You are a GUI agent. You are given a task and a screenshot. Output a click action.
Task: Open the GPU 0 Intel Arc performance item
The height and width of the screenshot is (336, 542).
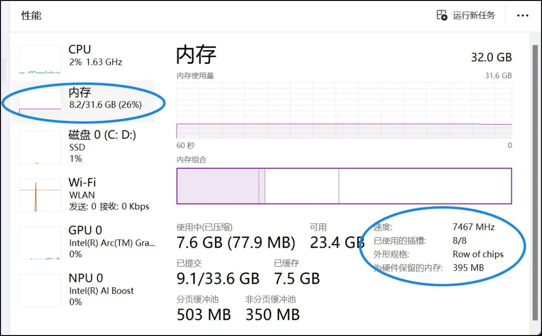[84, 242]
